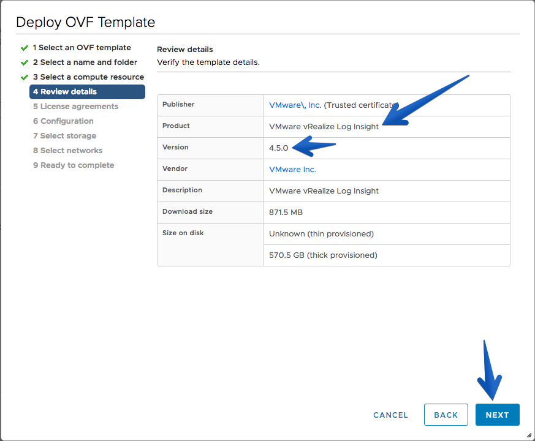Click the download size 871.5 MB
535x441 pixels.
(286, 212)
